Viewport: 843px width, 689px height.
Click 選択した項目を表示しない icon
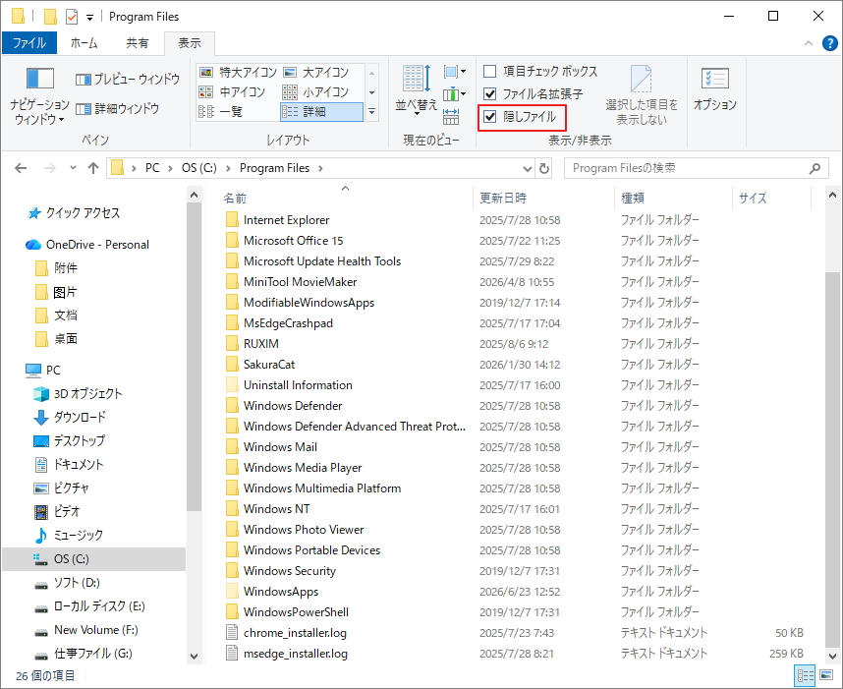tap(642, 95)
